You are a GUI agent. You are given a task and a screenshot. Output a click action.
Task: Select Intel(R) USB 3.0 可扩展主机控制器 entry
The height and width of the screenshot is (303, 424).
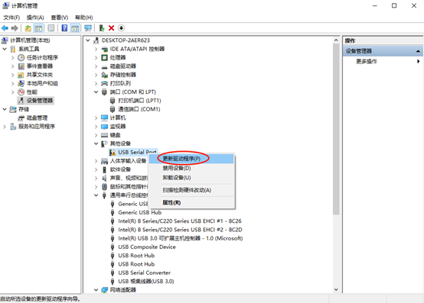click(181, 238)
